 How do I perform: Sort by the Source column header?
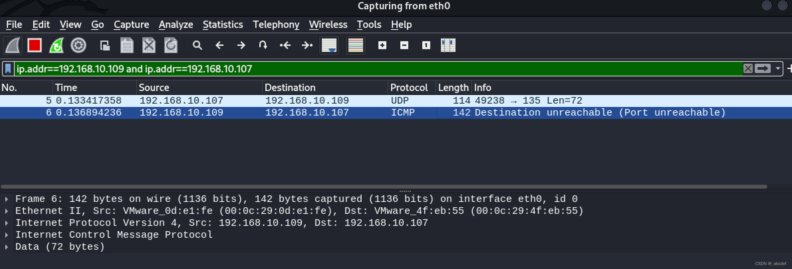coord(199,88)
